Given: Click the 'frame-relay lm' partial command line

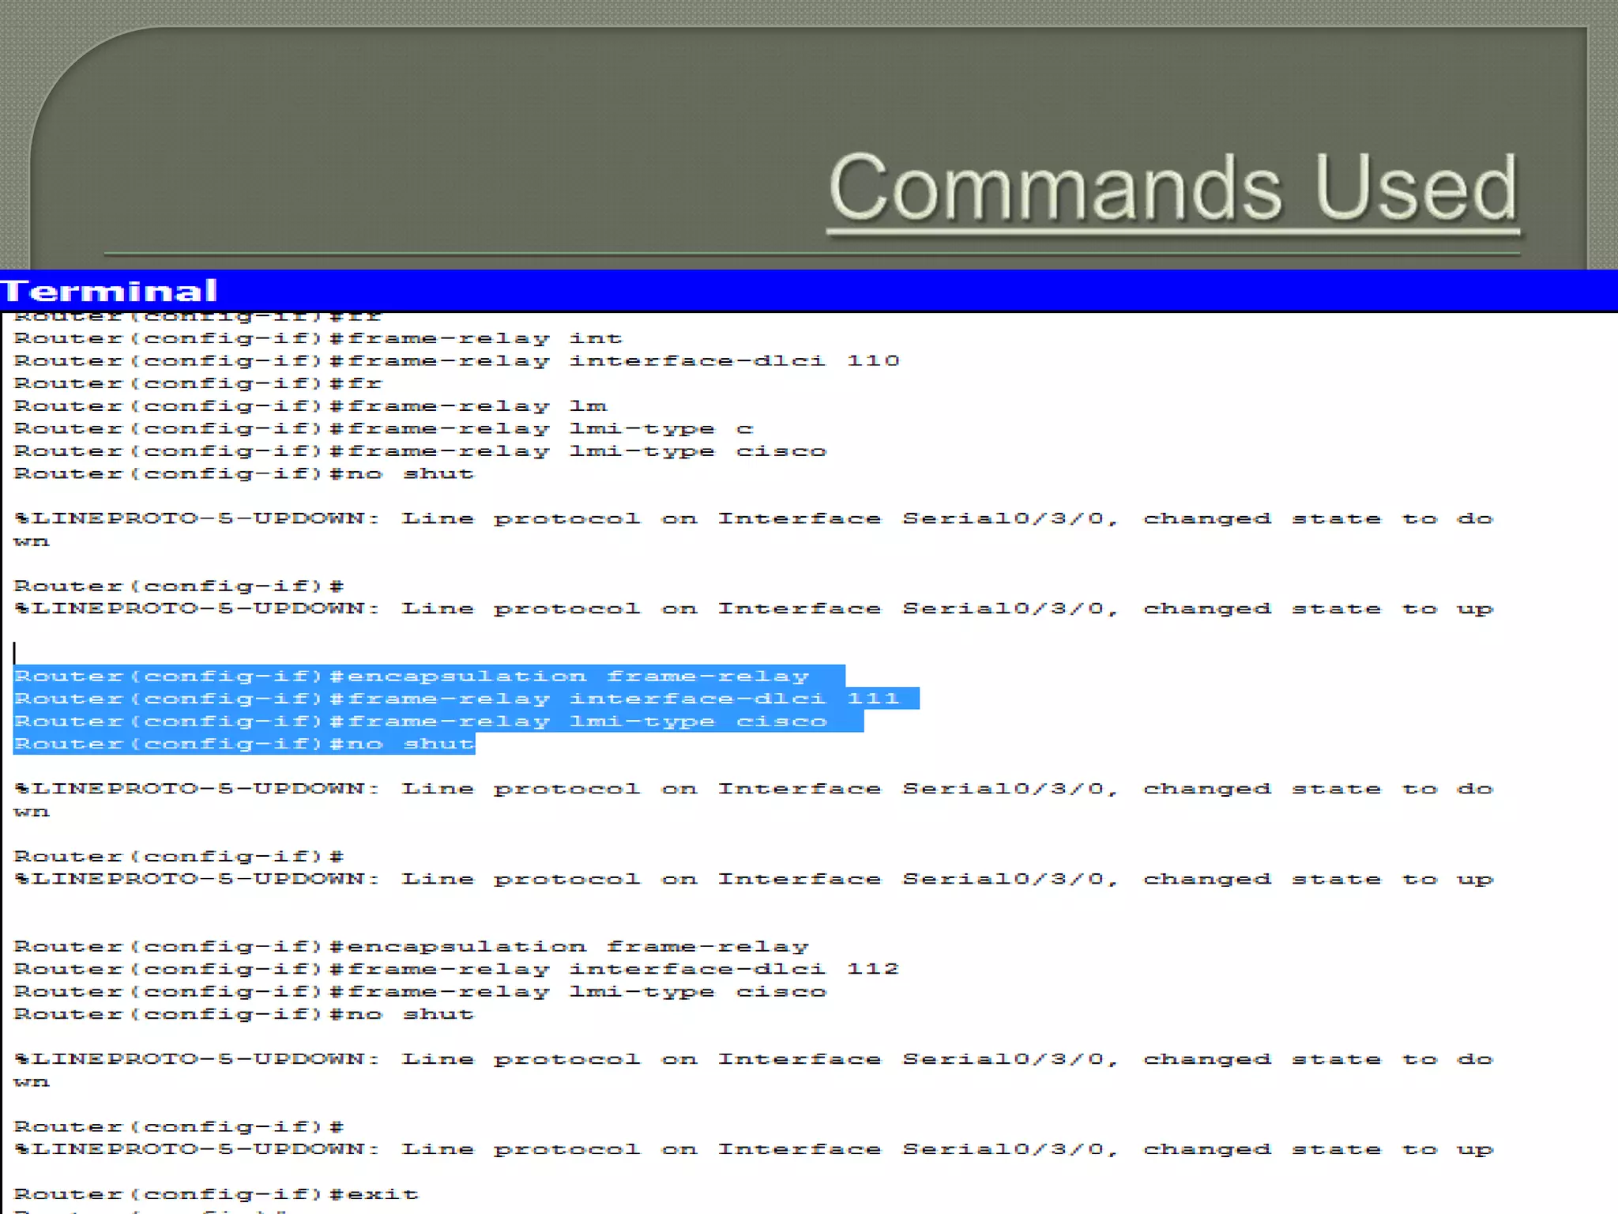Looking at the screenshot, I should coord(310,406).
